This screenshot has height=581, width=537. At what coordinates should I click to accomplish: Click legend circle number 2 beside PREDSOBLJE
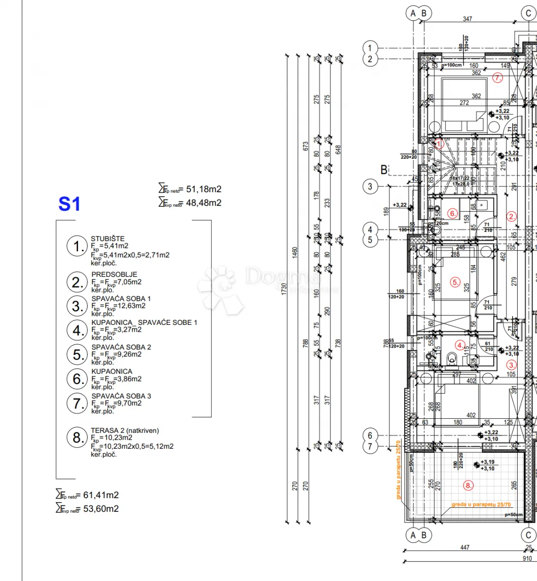pos(77,282)
